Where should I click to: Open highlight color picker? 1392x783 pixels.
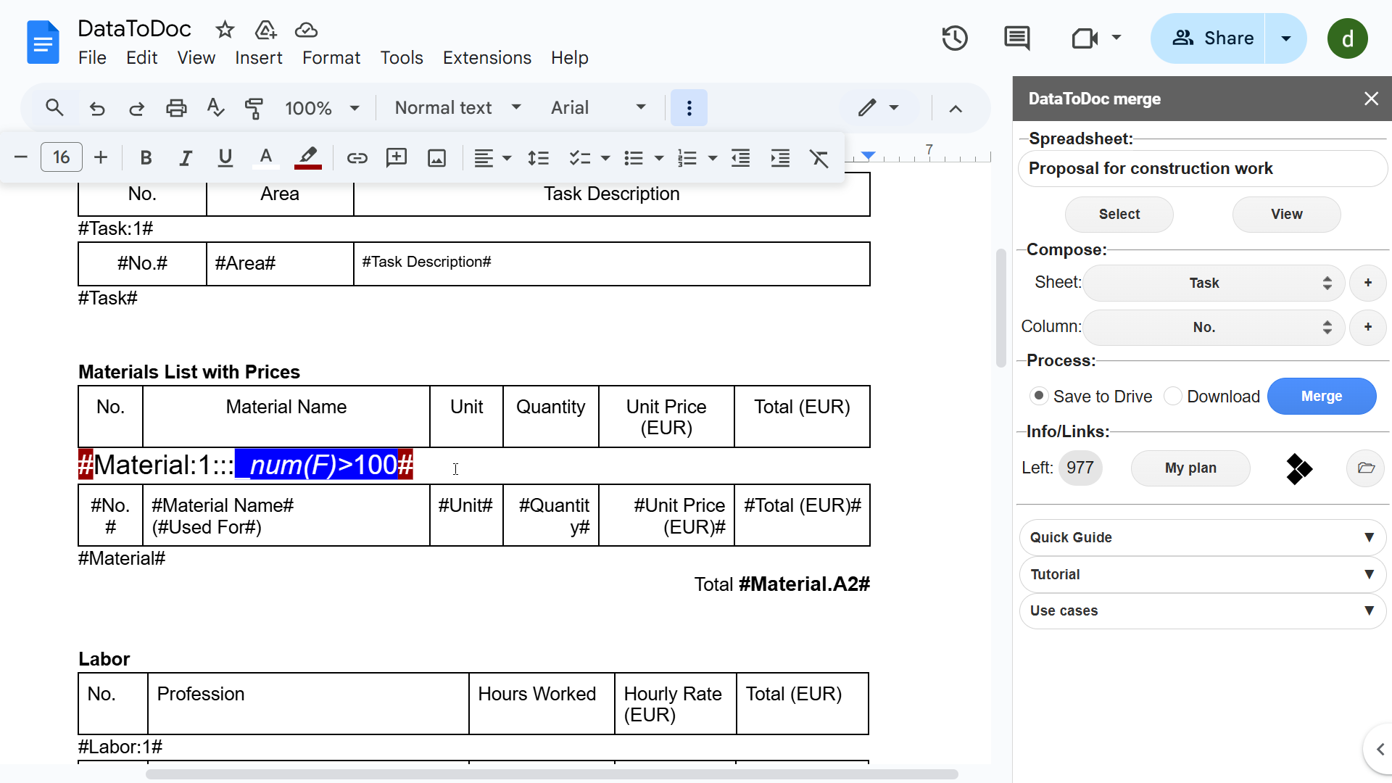(x=307, y=157)
